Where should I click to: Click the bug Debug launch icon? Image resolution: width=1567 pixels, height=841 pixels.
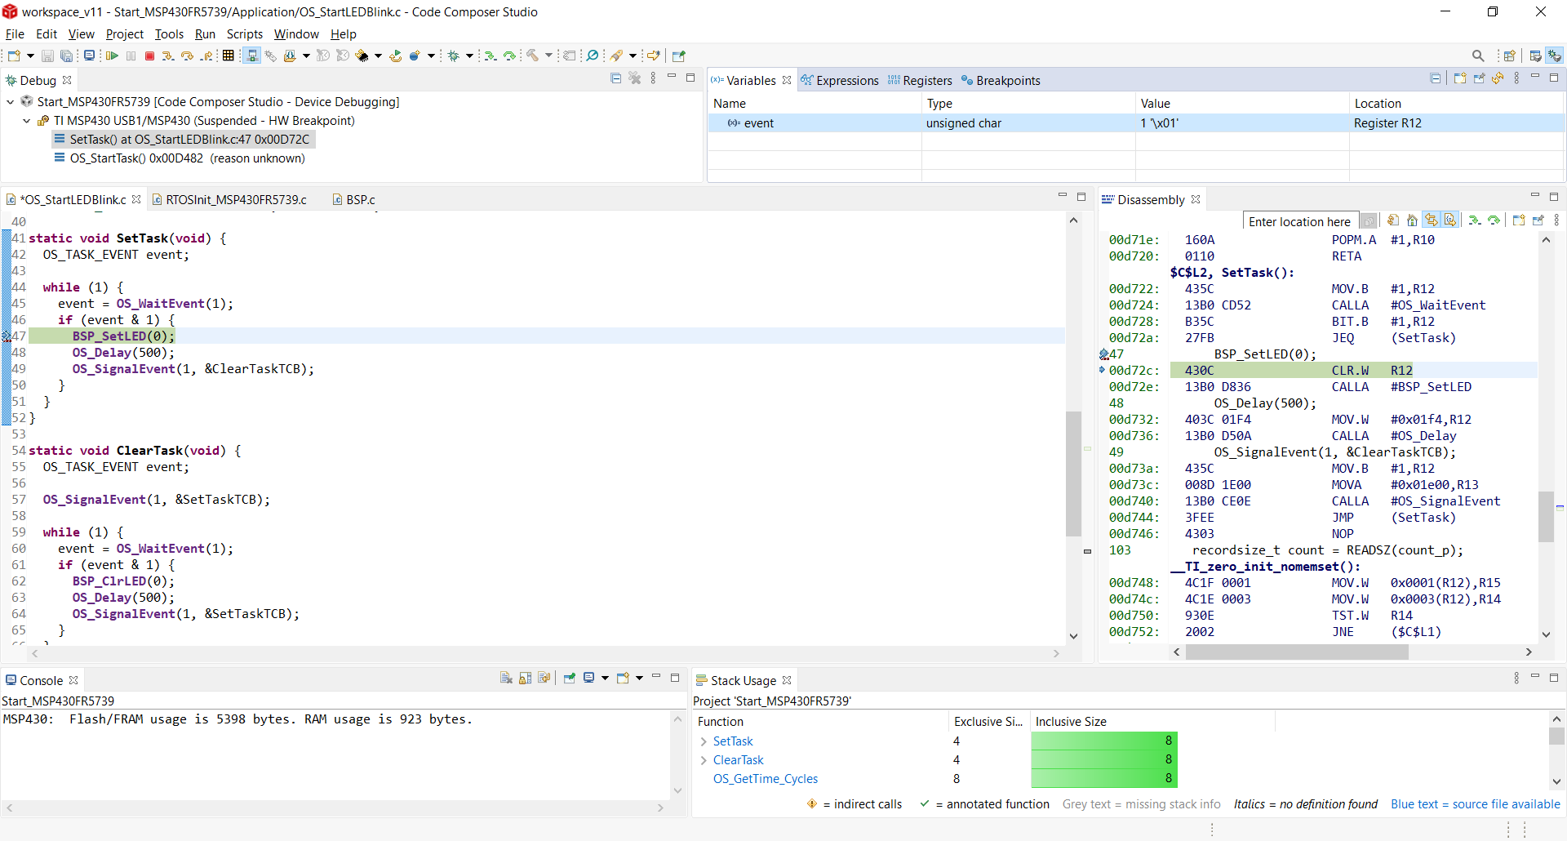coord(454,56)
